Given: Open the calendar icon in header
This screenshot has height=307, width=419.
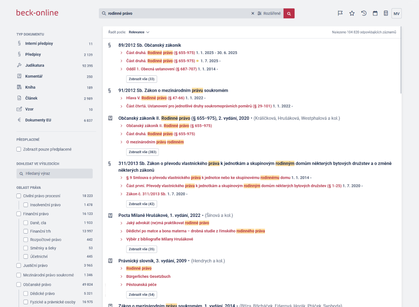Looking at the screenshot, I should [375, 13].
